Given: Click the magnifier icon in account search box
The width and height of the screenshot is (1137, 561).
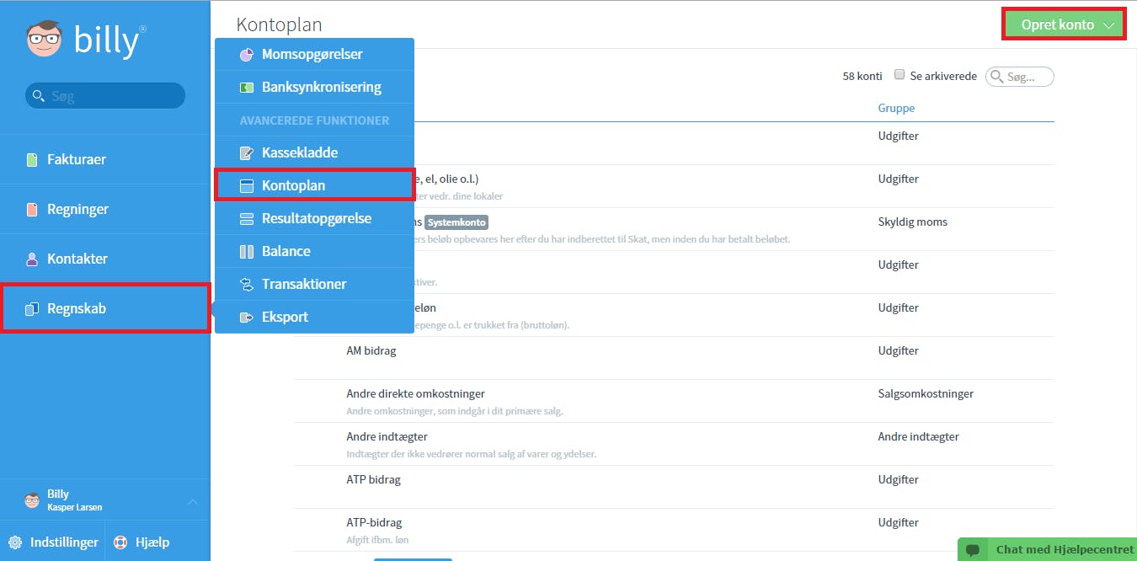Looking at the screenshot, I should point(998,77).
